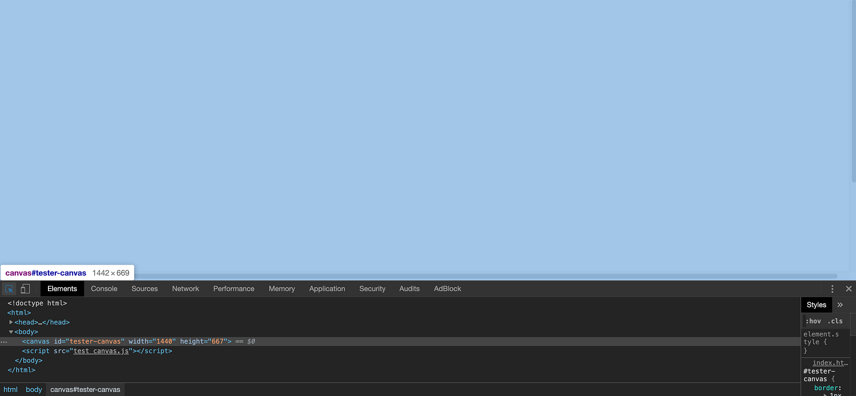The height and width of the screenshot is (396, 856).
Task: Open the Network tab
Action: 185,289
